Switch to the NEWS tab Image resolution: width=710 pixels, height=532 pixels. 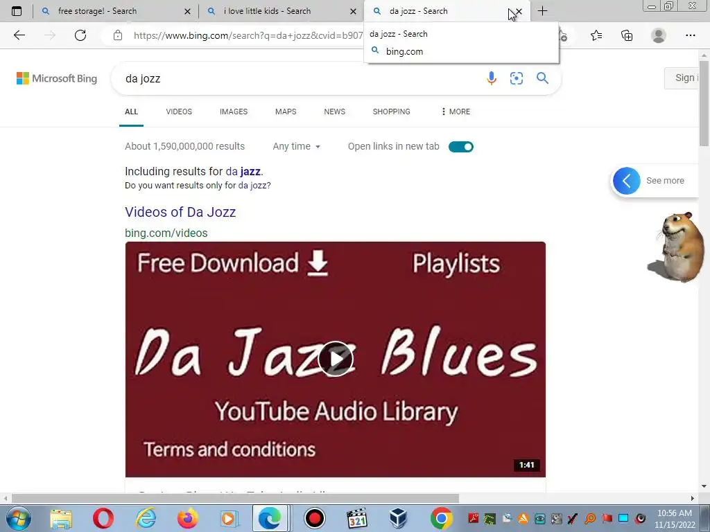pos(335,112)
